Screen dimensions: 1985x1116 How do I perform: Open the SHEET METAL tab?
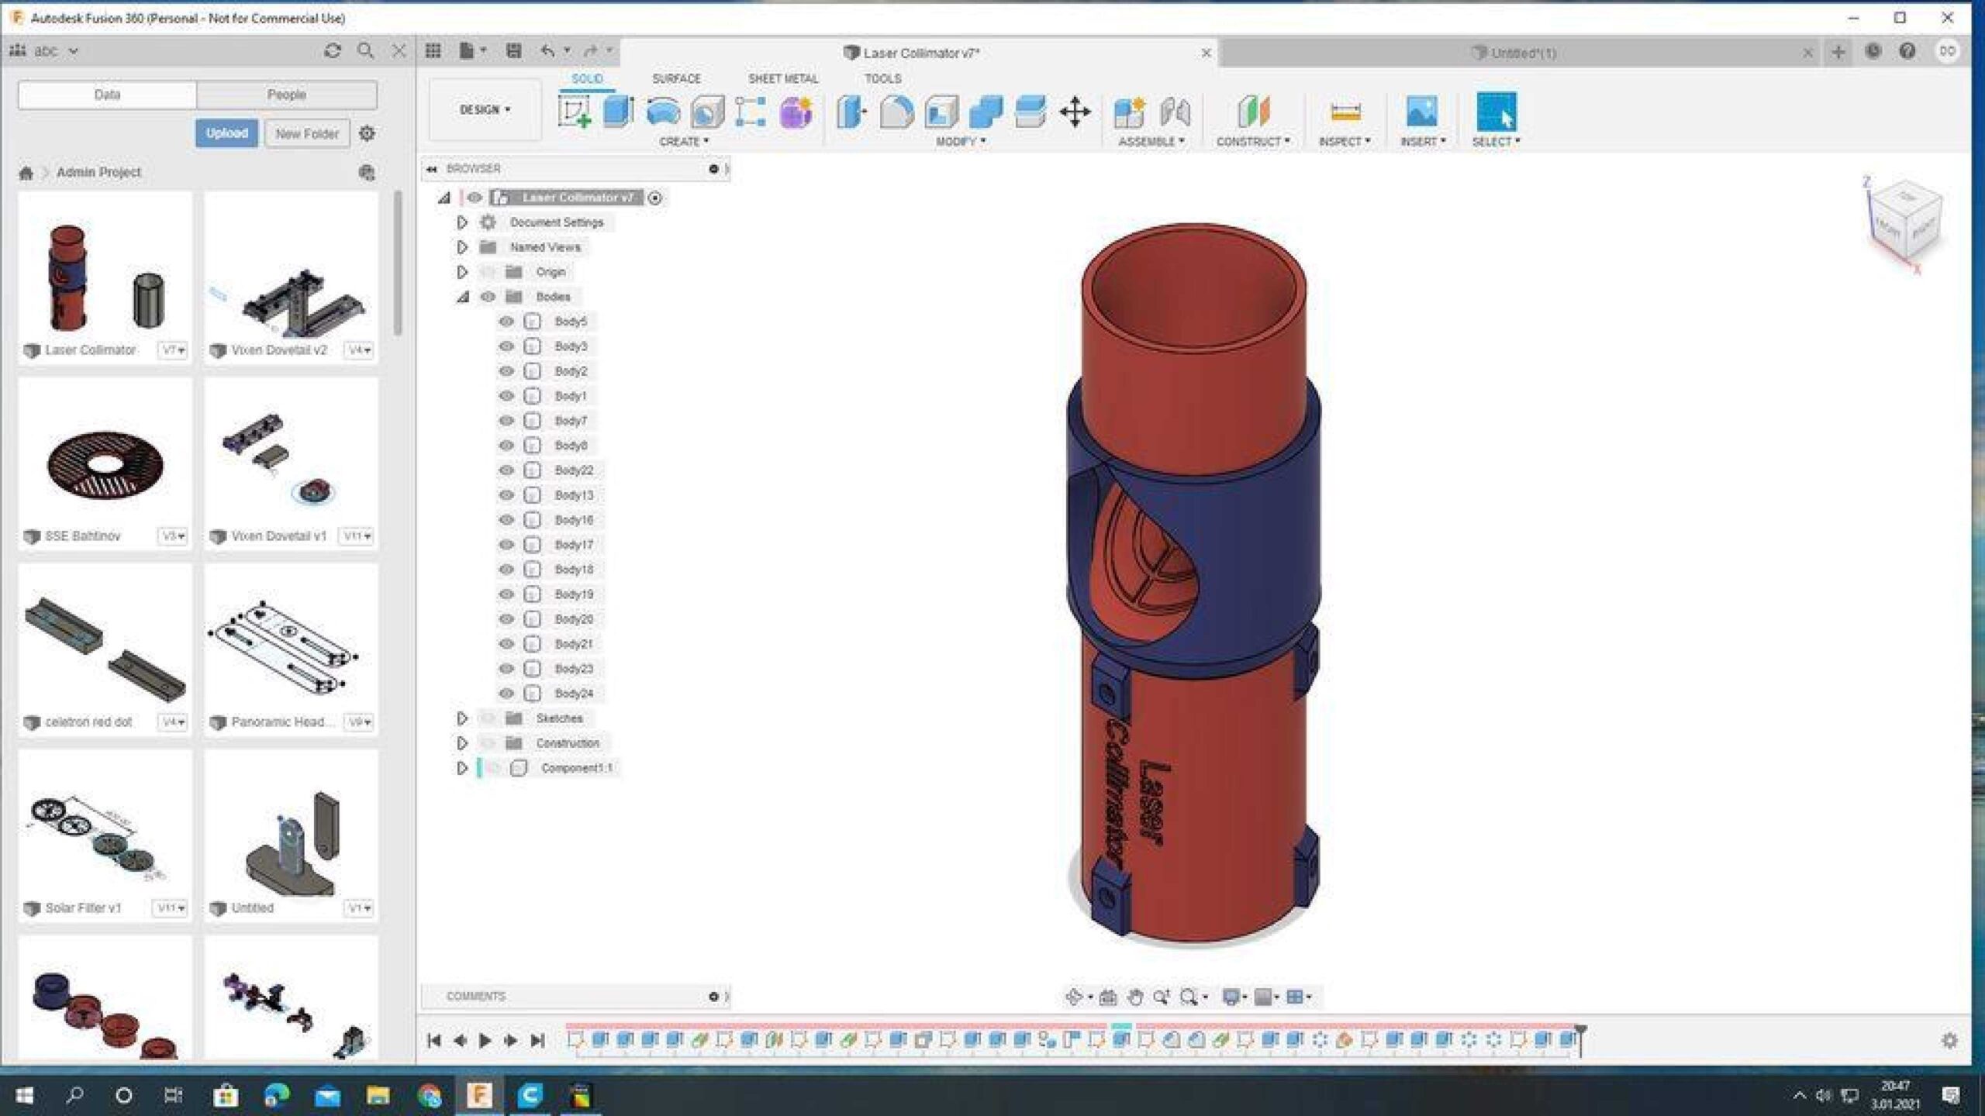783,78
